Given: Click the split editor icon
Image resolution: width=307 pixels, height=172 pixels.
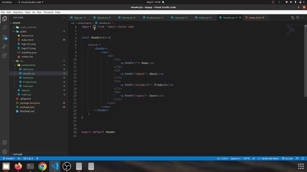Looking at the screenshot, I should tap(297, 18).
